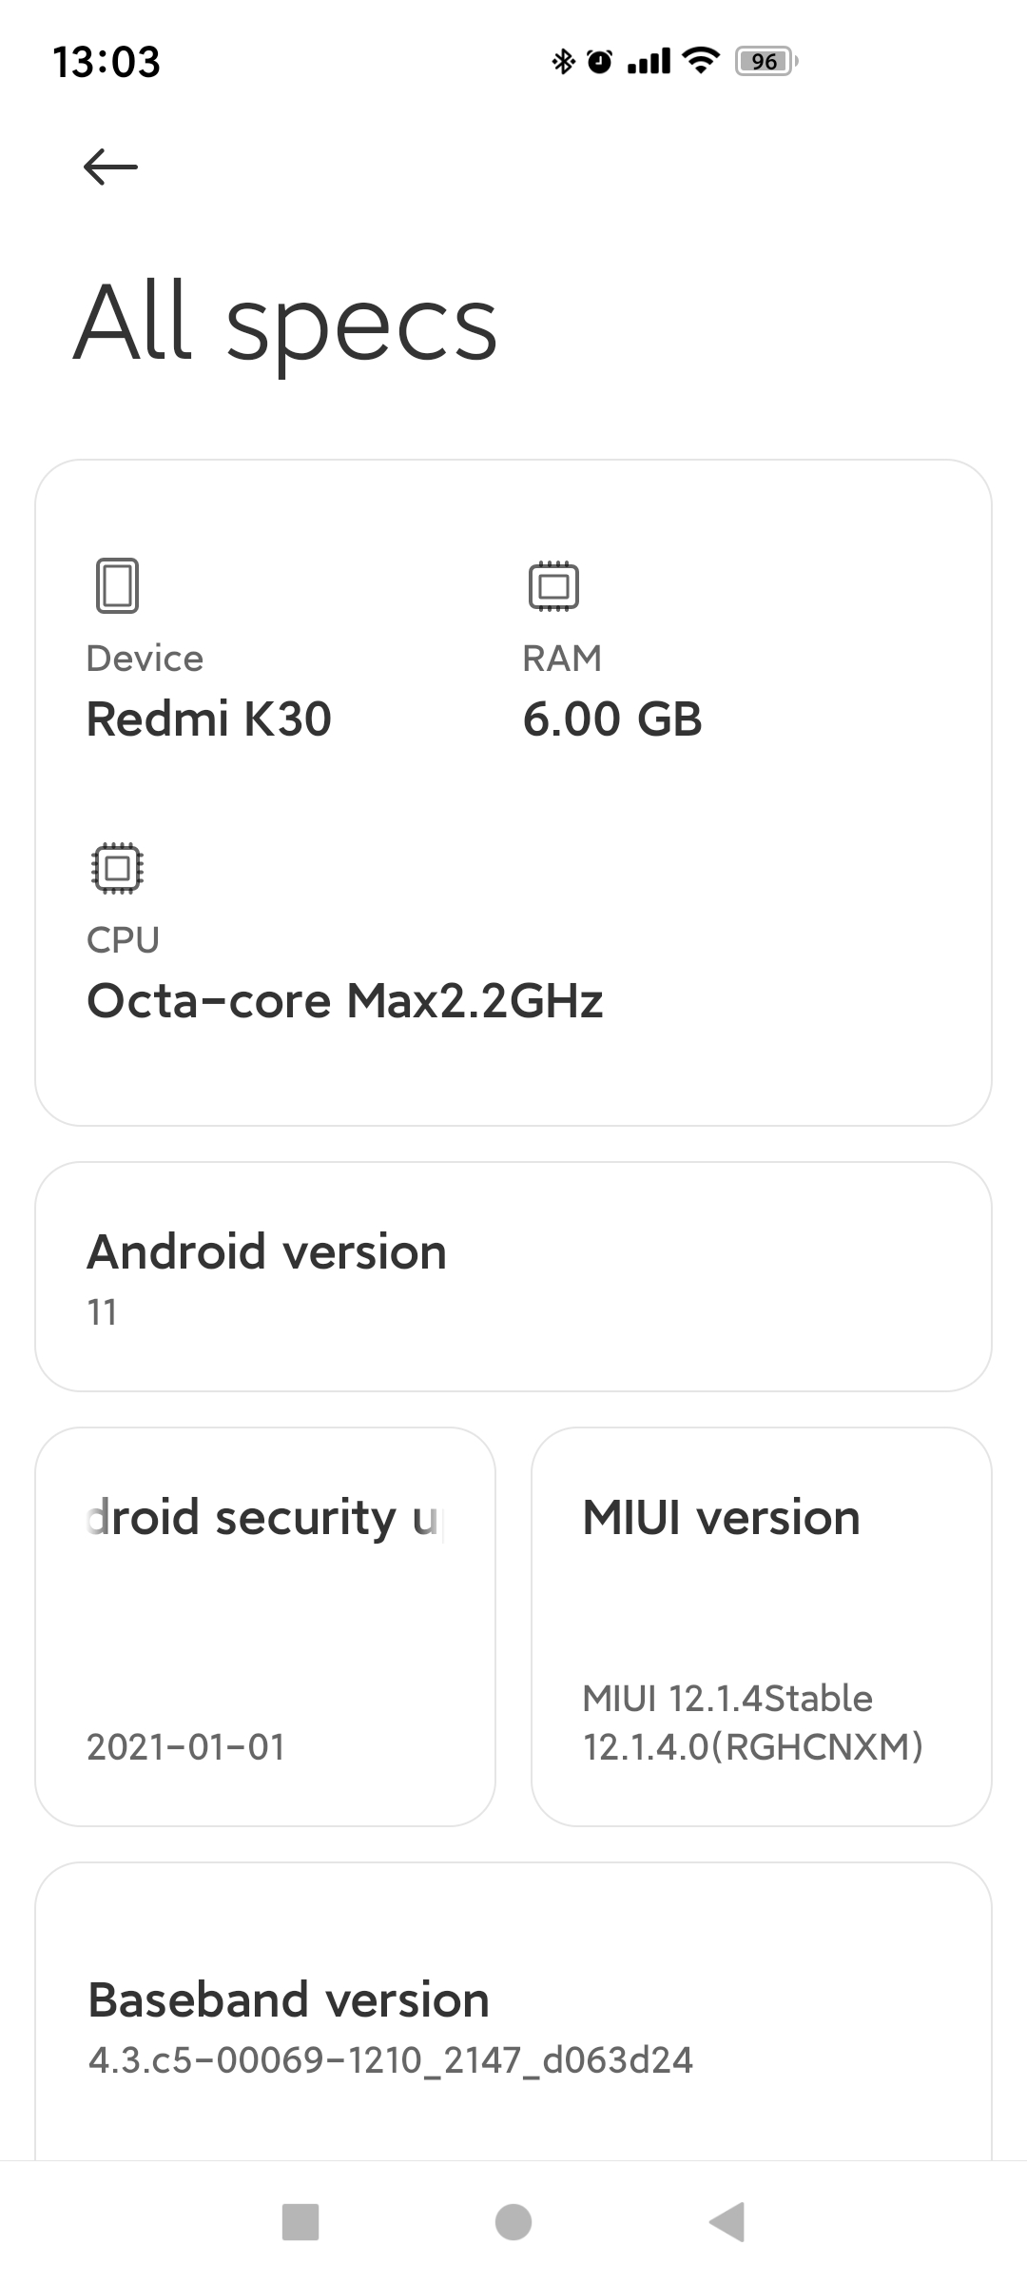Tap the alarm clock status icon

click(x=600, y=62)
